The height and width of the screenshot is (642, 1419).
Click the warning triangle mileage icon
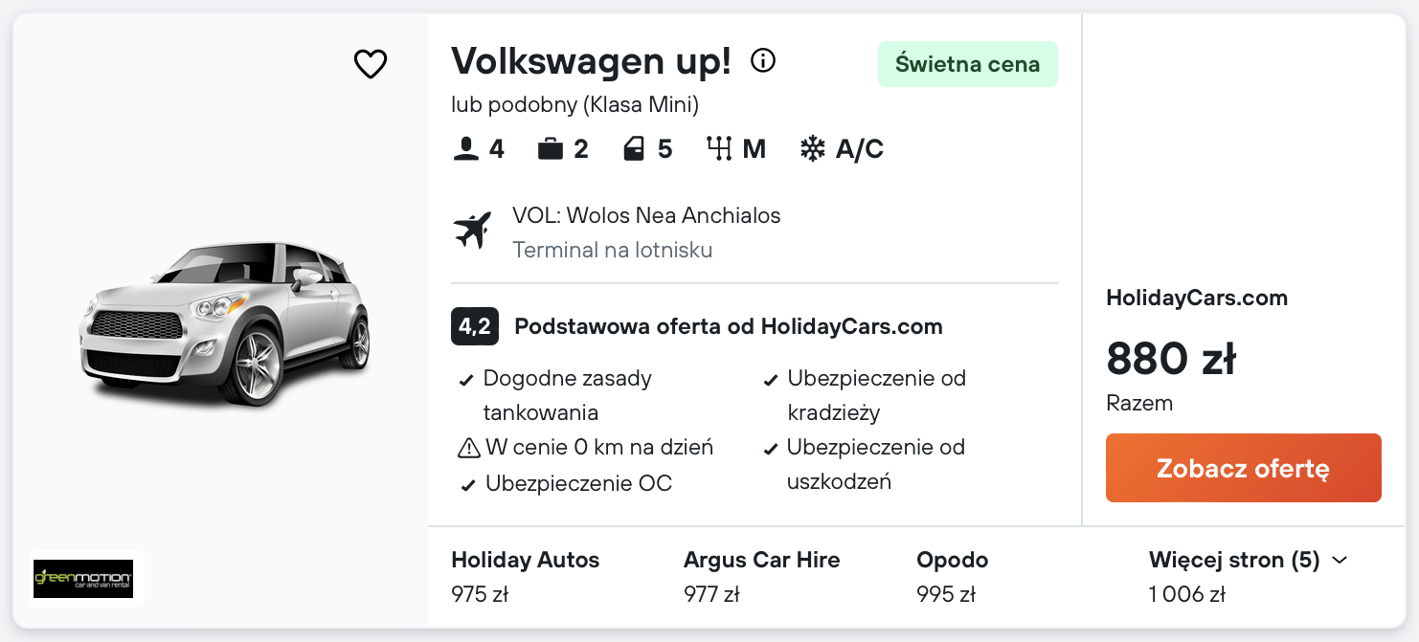[468, 448]
